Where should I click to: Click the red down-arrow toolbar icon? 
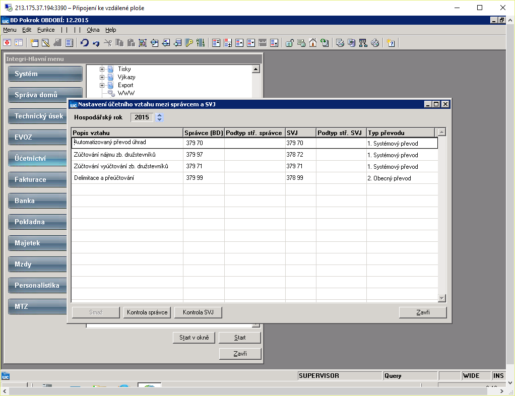point(7,43)
